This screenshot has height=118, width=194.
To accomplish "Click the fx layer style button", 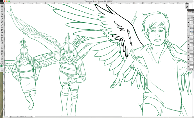I will [x=192, y=69].
